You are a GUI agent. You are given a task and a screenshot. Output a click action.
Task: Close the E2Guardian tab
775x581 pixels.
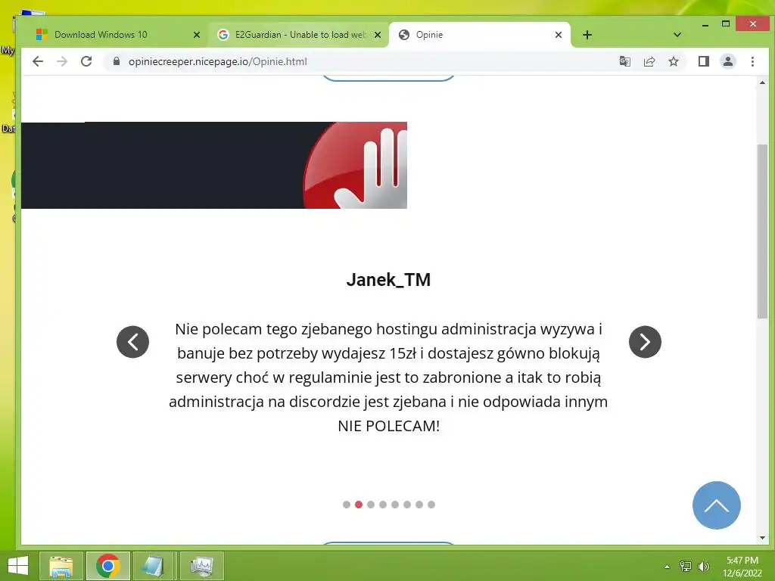point(378,35)
